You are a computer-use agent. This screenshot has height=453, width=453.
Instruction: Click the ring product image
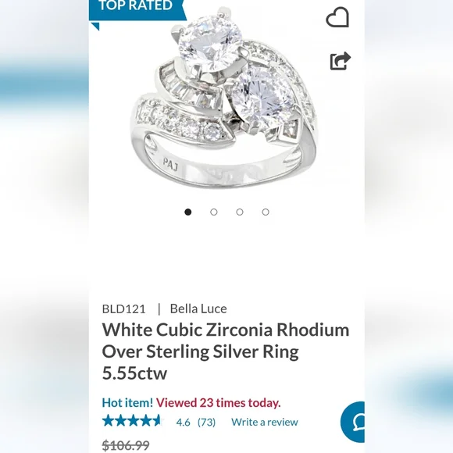click(x=223, y=97)
